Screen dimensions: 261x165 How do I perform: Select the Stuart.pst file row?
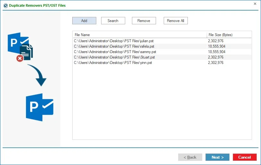pos(162,57)
